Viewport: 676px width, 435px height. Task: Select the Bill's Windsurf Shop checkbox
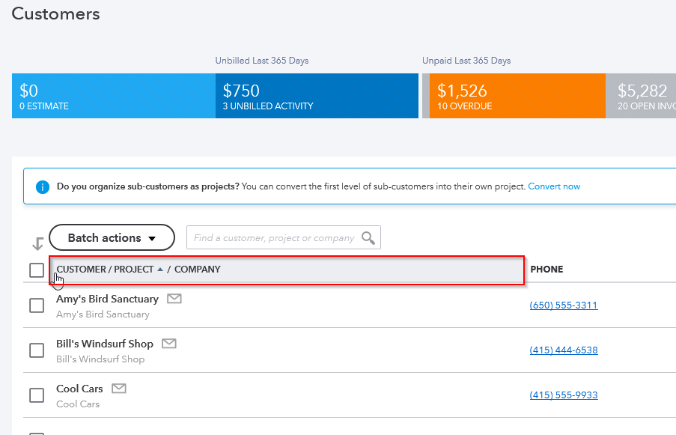(x=37, y=350)
